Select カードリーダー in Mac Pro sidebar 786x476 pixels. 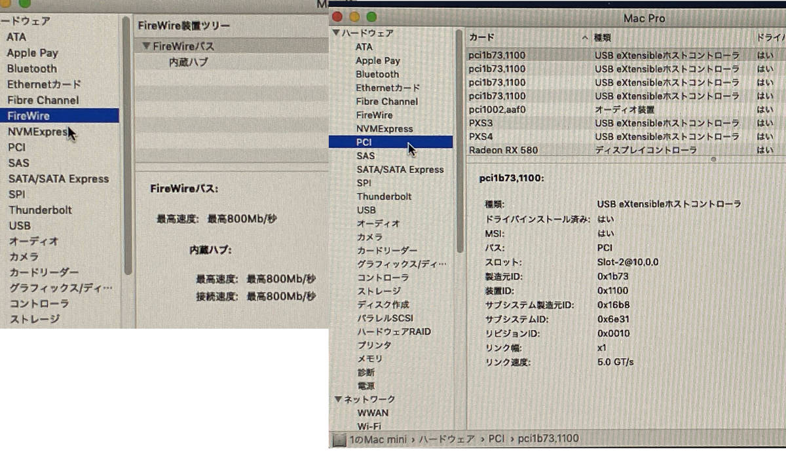pyautogui.click(x=387, y=251)
